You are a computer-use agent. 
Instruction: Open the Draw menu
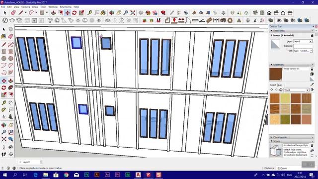point(35,7)
